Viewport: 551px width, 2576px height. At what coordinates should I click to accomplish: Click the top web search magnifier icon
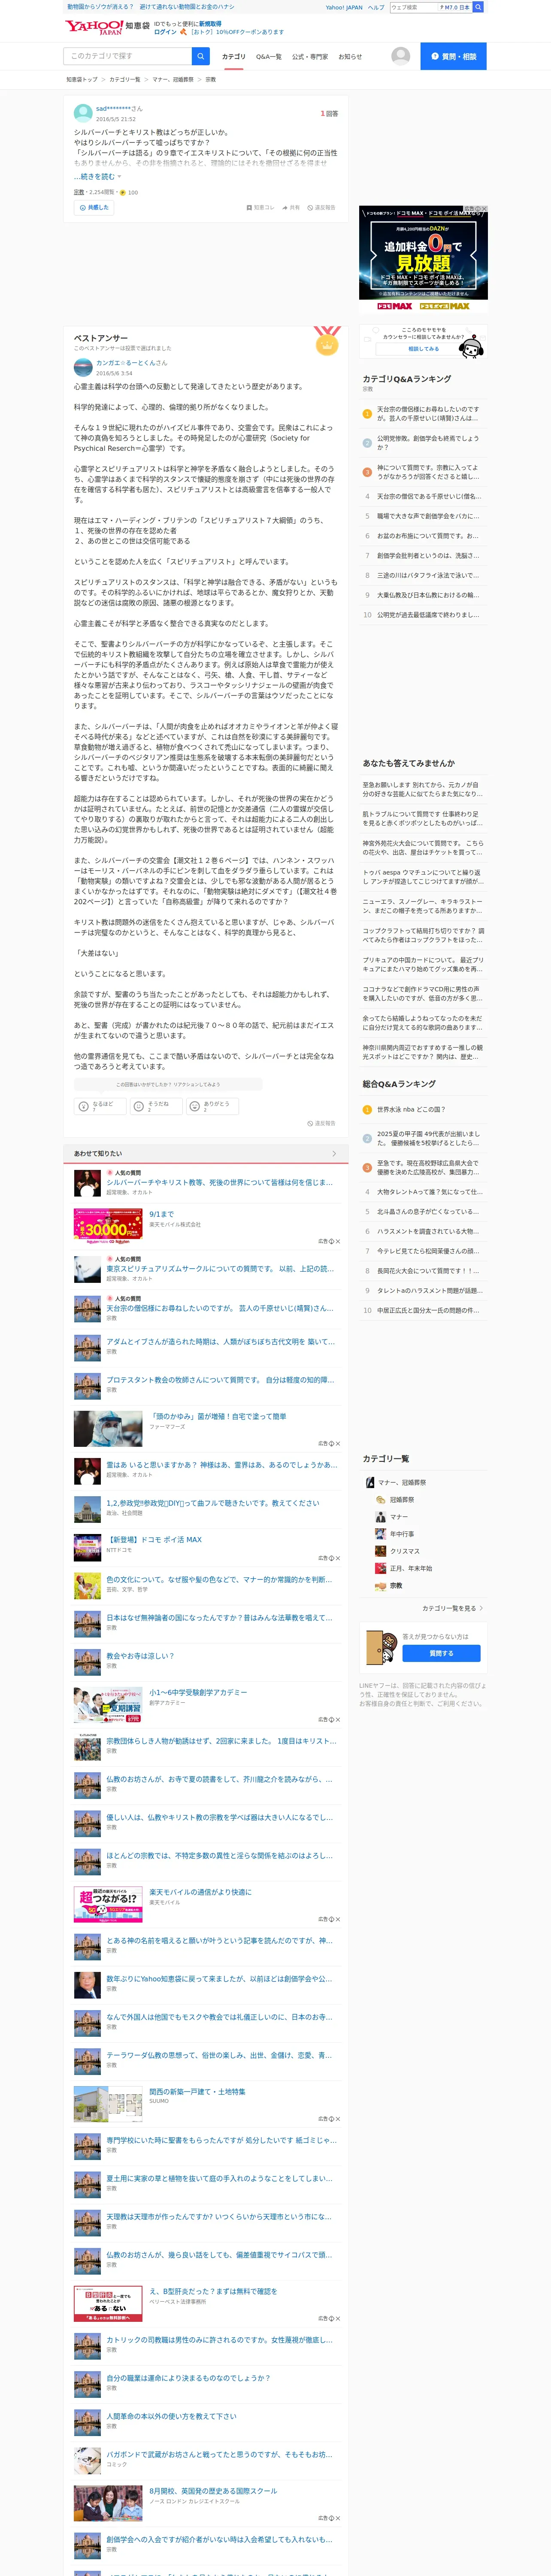pyautogui.click(x=478, y=7)
